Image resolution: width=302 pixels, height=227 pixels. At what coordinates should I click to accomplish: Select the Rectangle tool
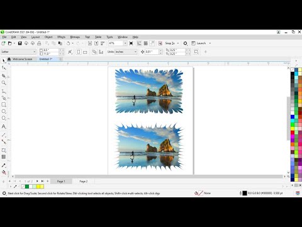tap(4, 105)
